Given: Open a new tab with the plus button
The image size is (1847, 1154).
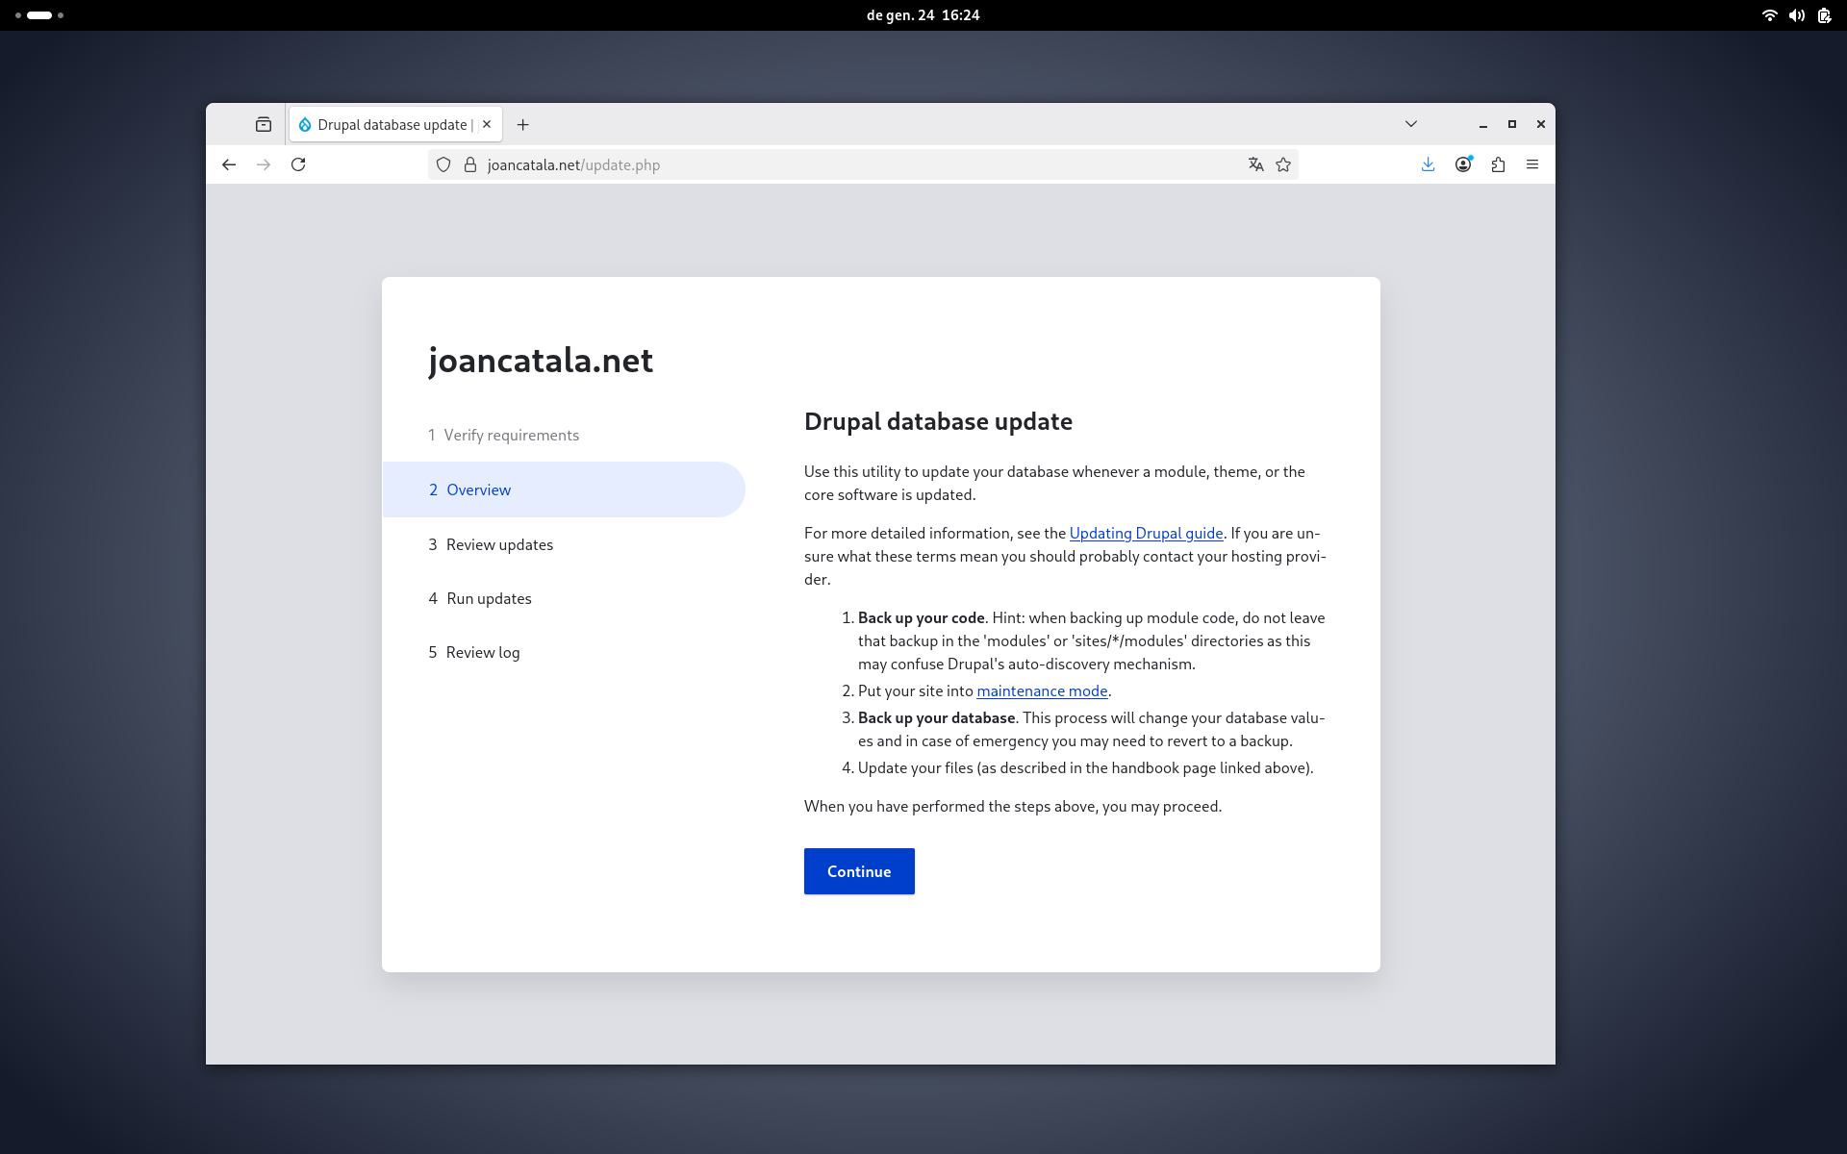Looking at the screenshot, I should point(522,124).
